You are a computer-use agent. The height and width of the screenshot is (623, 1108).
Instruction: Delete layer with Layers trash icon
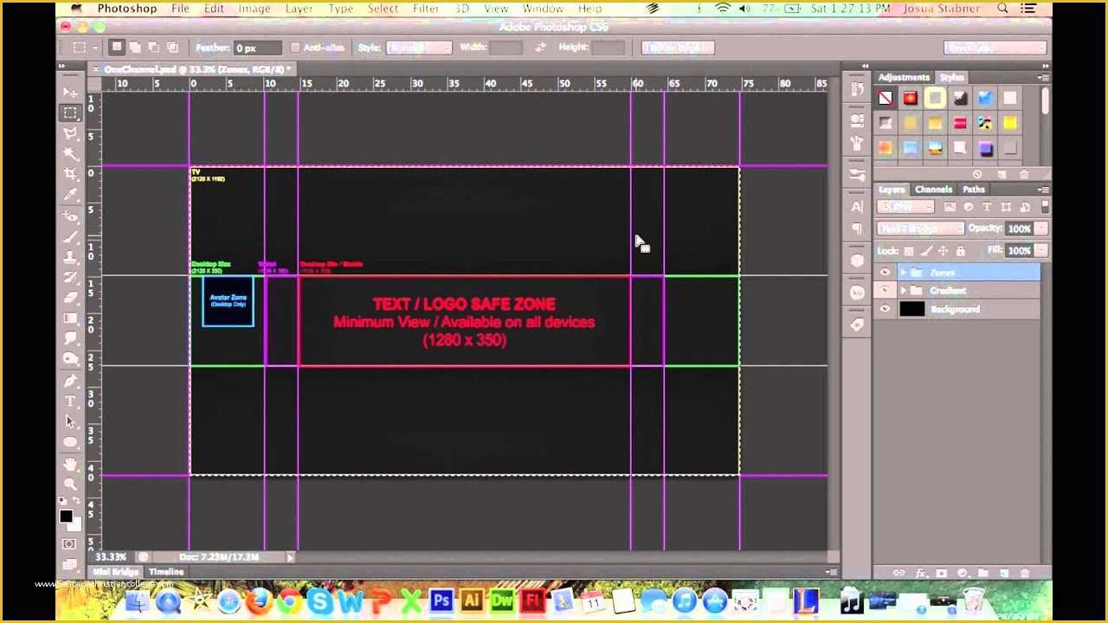(x=1025, y=573)
